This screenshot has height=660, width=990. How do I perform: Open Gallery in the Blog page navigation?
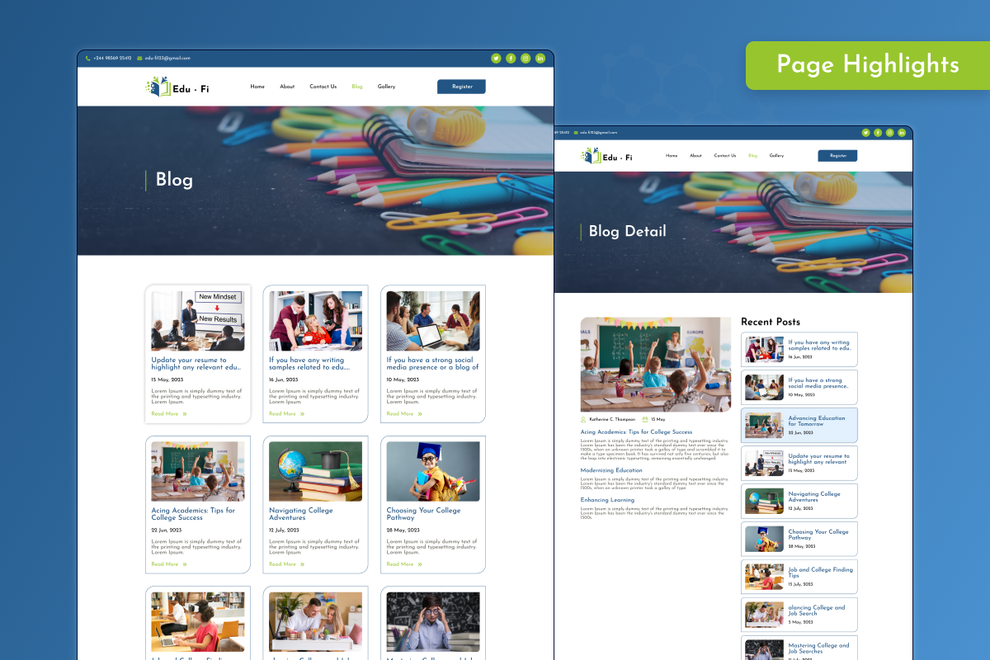[x=386, y=87]
